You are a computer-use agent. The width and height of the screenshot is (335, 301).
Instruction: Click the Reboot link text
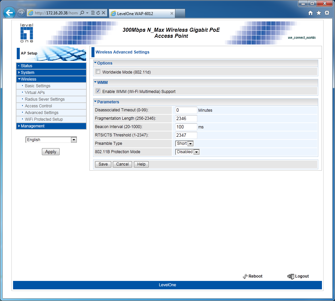click(255, 276)
